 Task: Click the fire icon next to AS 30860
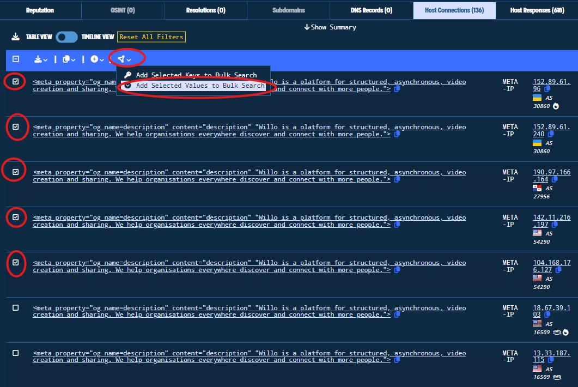click(556, 106)
